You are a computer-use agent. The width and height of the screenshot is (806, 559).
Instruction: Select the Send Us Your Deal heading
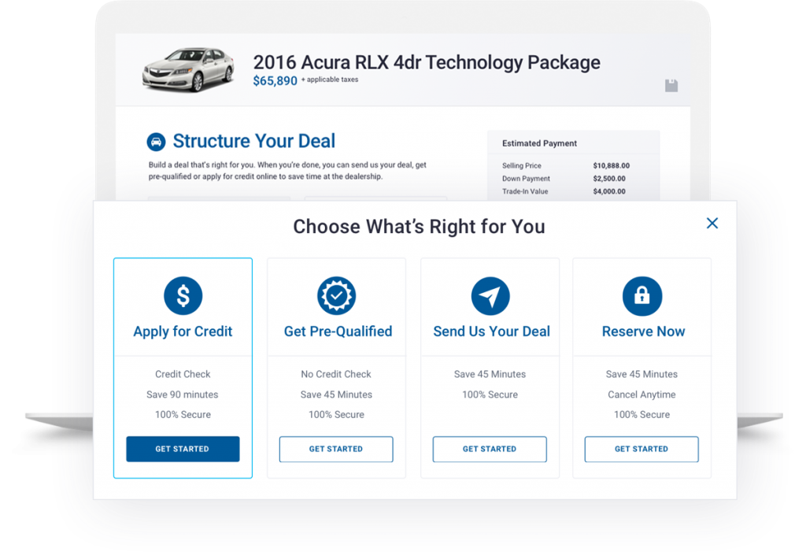coord(492,331)
